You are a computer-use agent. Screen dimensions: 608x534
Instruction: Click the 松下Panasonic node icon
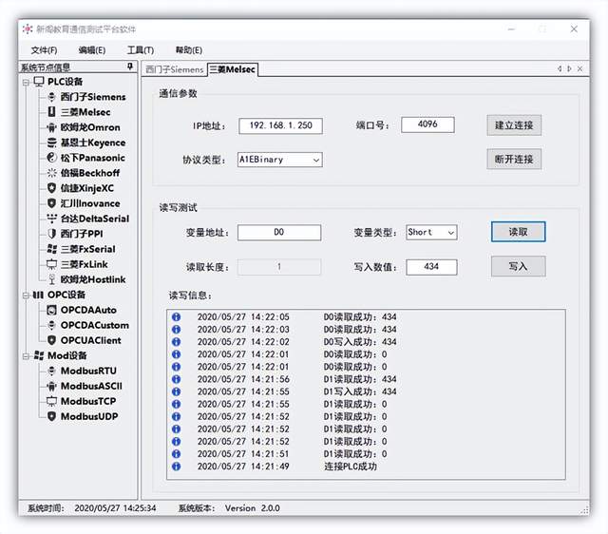(51, 158)
